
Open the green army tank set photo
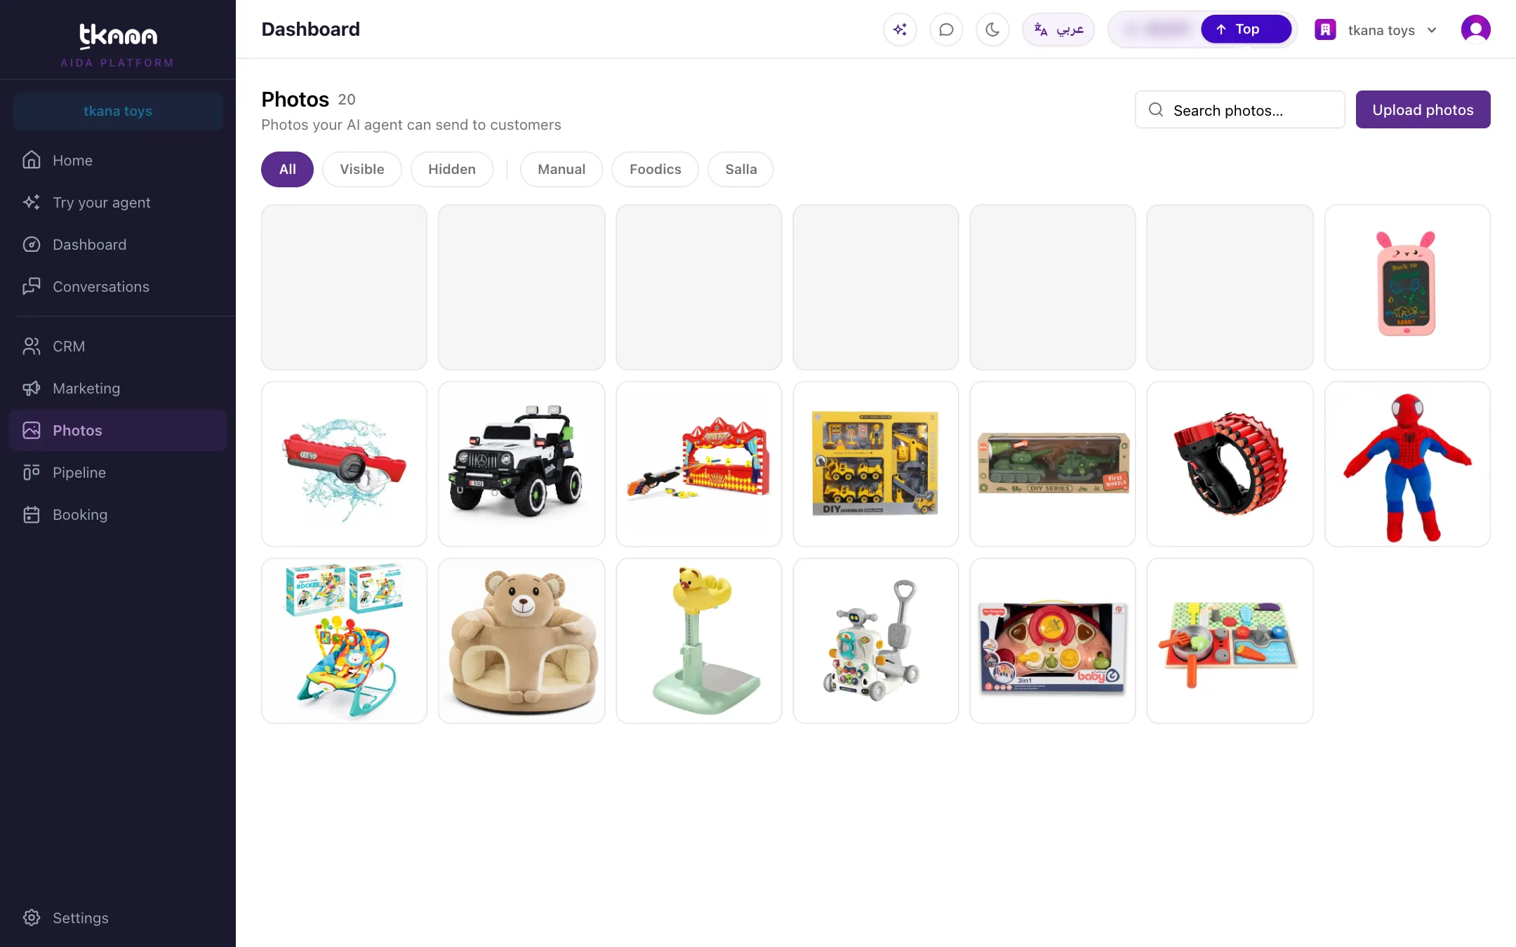[x=1053, y=464]
